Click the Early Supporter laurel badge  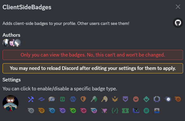pos(157,99)
